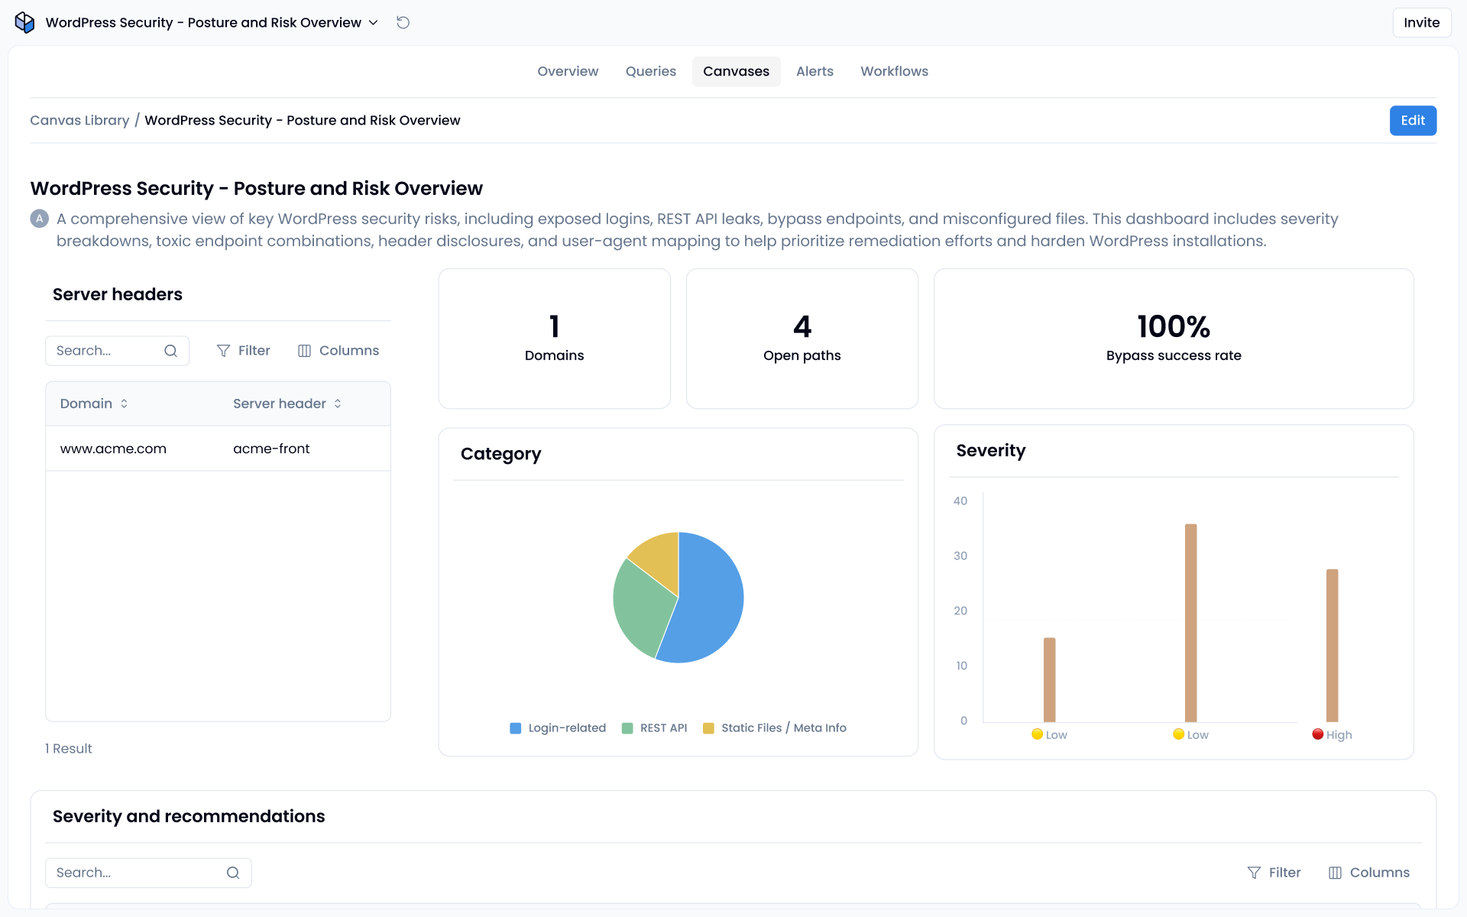Screen dimensions: 1467x917
Task: Click the app logo cube icon in top bar
Action: [x=24, y=22]
